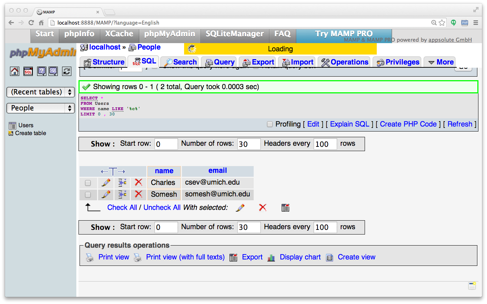The image size is (487, 304).
Task: Edit the Somesh row with the pencil icon
Action: (106, 194)
